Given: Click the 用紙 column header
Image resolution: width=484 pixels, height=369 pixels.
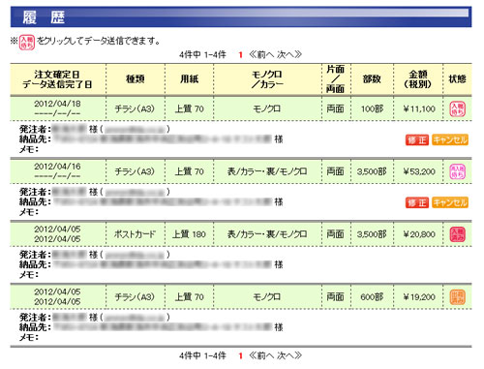Looking at the screenshot, I should coord(190,79).
